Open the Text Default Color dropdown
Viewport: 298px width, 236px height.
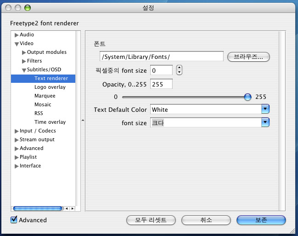[x=265, y=109]
